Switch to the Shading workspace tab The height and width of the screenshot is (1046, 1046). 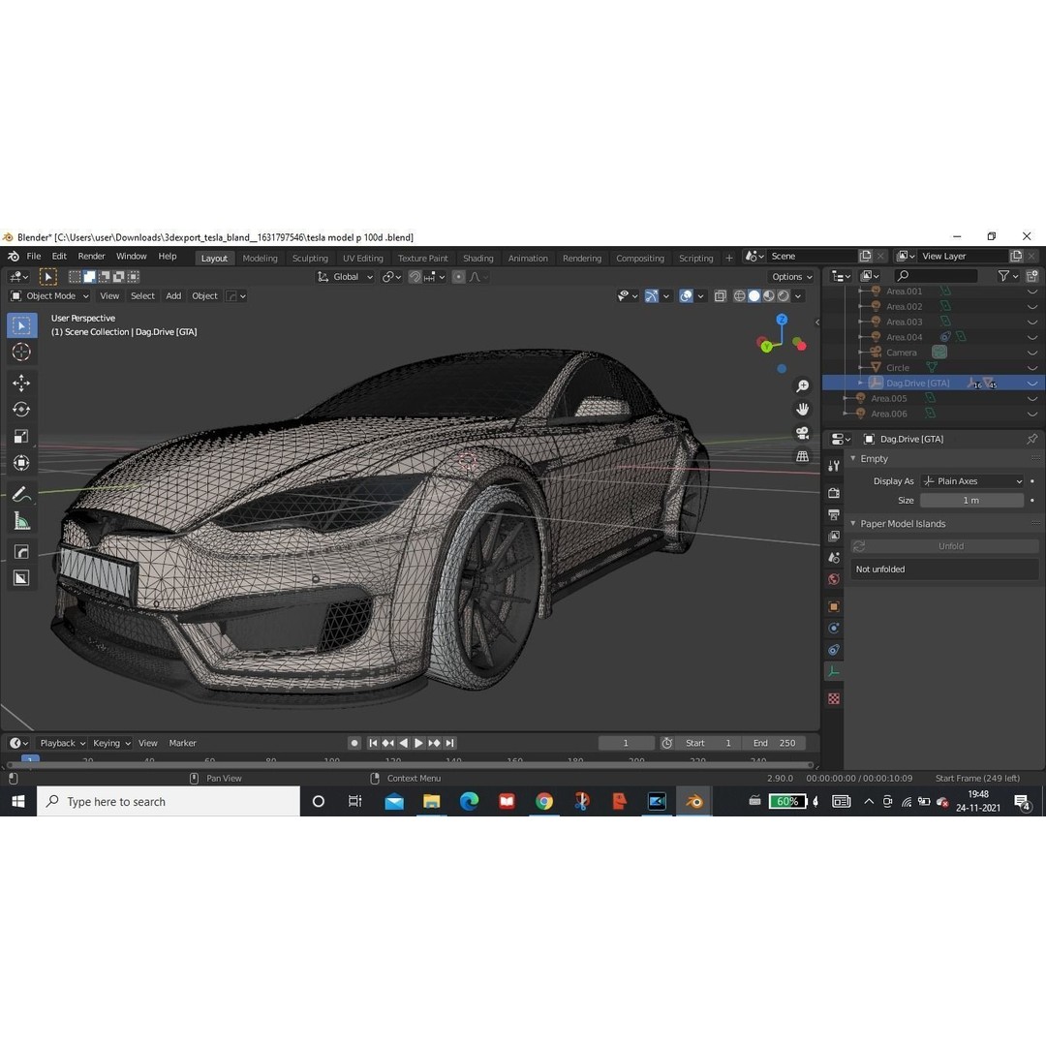tap(478, 259)
